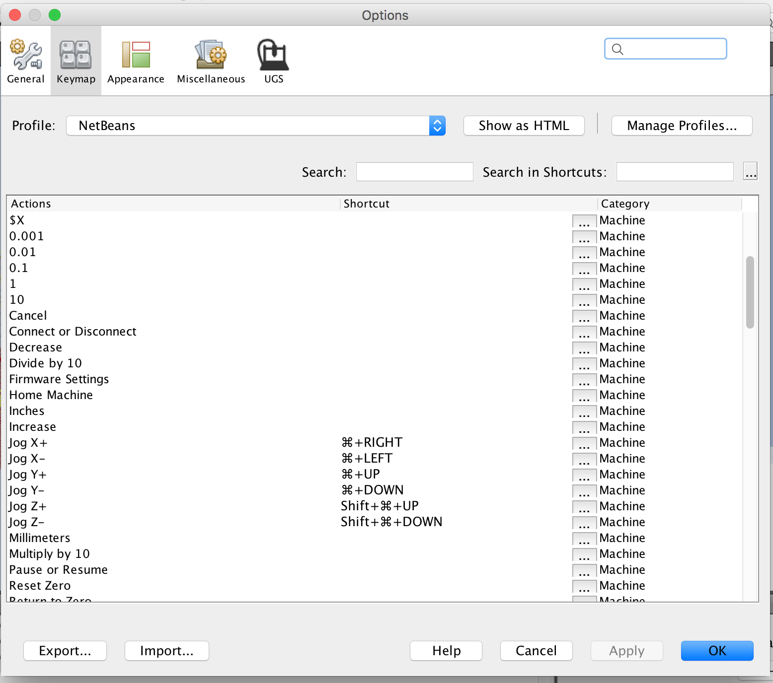Click the Actions column header
The width and height of the screenshot is (773, 683).
(x=31, y=204)
